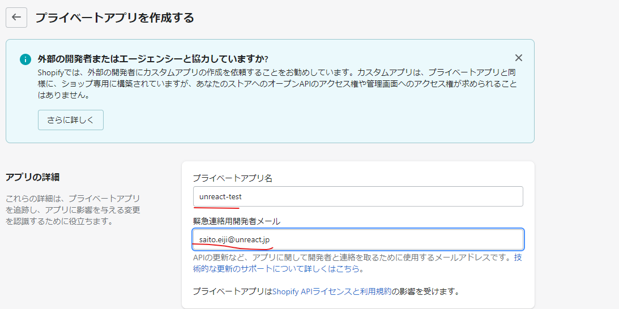Click the プライベートアプリ名 field label
Image resolution: width=619 pixels, height=309 pixels.
(233, 178)
